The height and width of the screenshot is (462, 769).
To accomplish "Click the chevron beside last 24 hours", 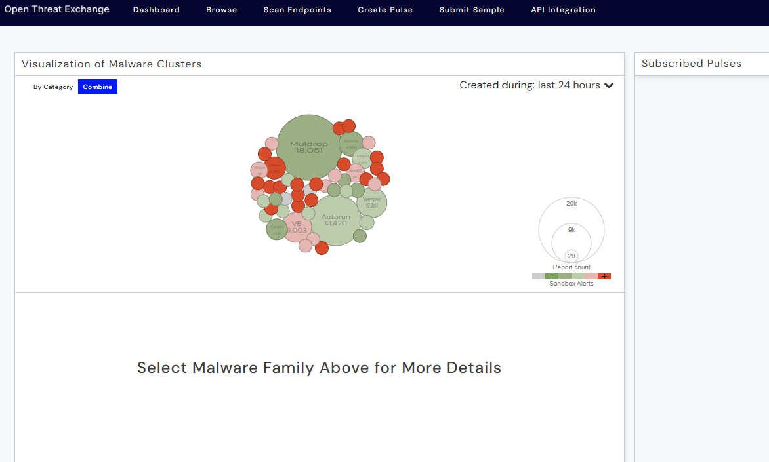I will coord(609,85).
